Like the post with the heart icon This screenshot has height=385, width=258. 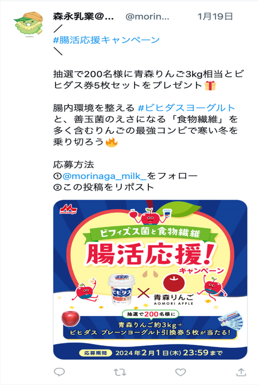[x=181, y=372]
